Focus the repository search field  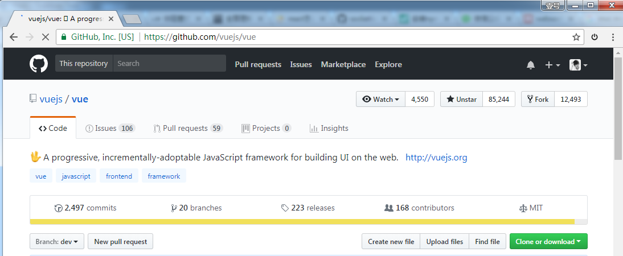click(169, 64)
